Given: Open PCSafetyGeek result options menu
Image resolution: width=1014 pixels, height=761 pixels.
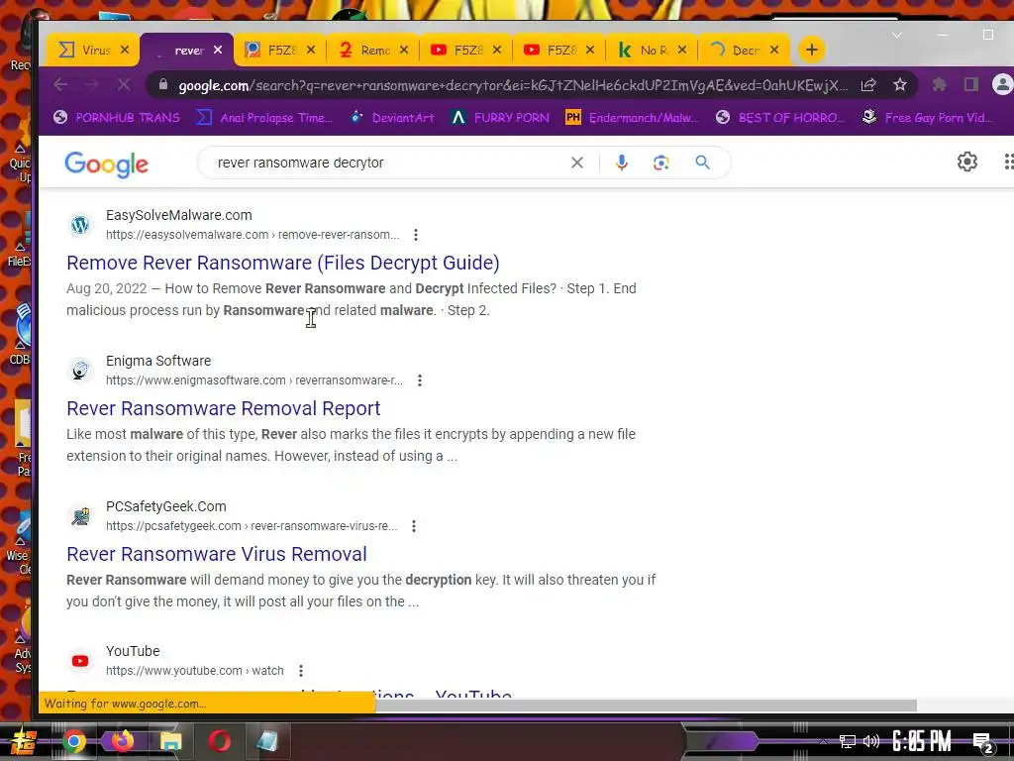Looking at the screenshot, I should point(414,526).
